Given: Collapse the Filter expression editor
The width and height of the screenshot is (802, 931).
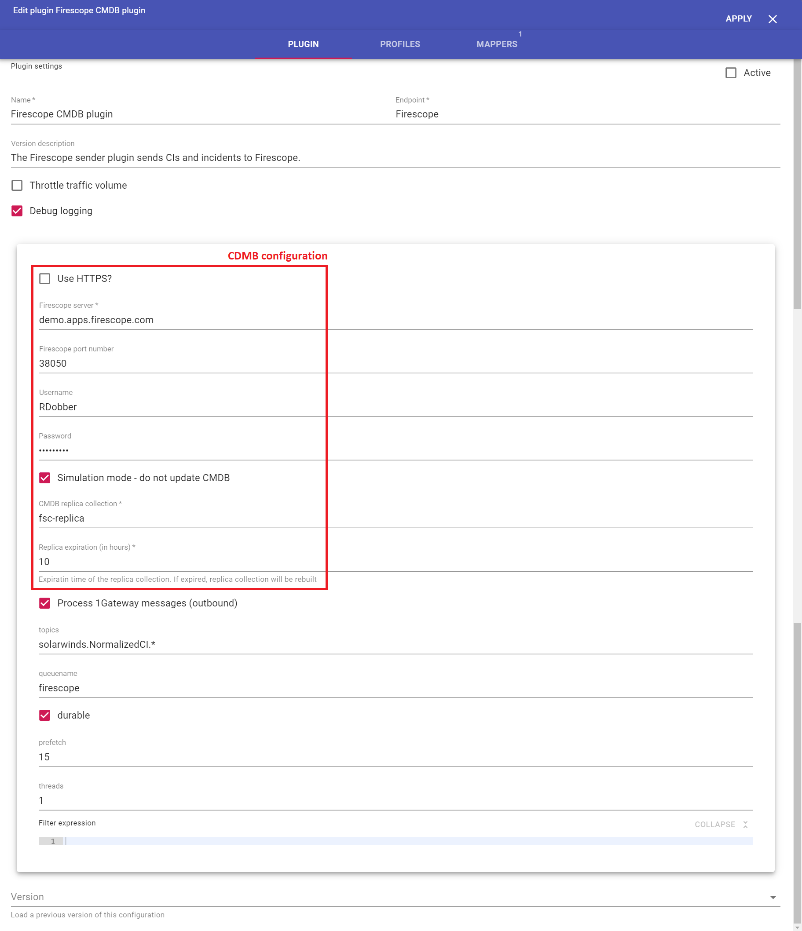Looking at the screenshot, I should click(x=715, y=825).
